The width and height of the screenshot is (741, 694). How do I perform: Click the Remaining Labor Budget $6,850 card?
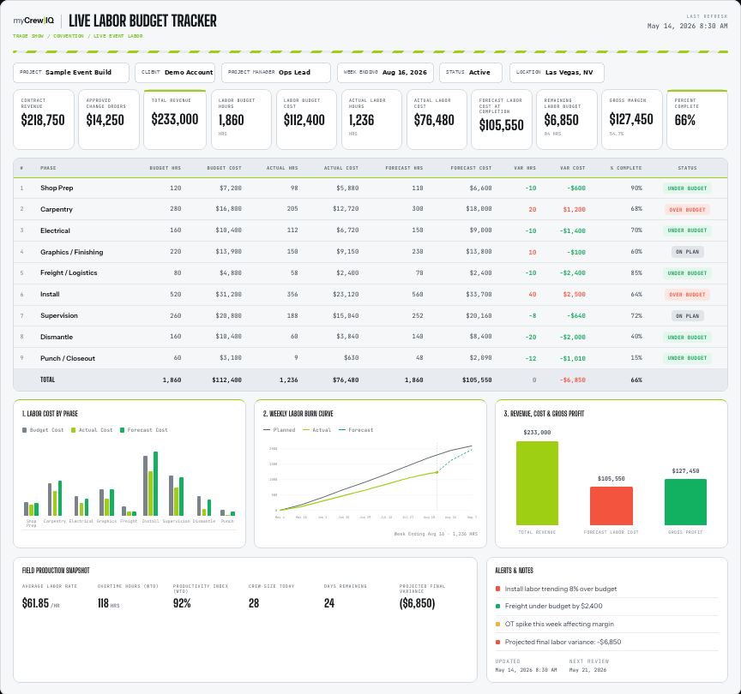pos(567,119)
